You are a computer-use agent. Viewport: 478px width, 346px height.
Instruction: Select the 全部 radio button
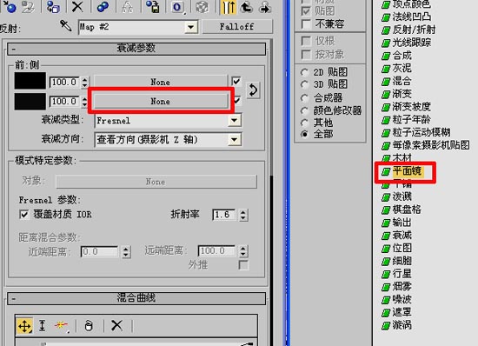pyautogui.click(x=304, y=134)
